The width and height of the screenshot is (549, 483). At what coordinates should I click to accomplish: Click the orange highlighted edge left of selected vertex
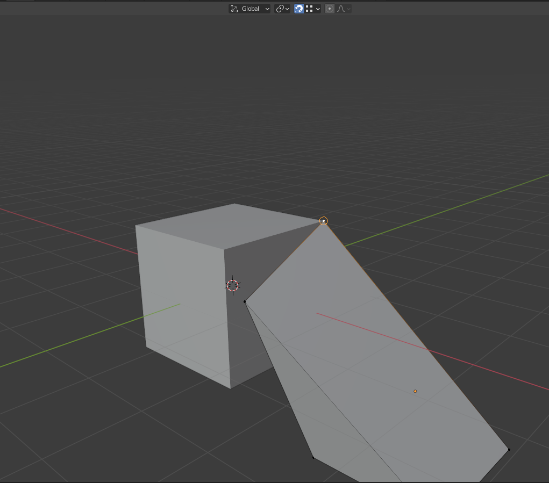click(285, 260)
